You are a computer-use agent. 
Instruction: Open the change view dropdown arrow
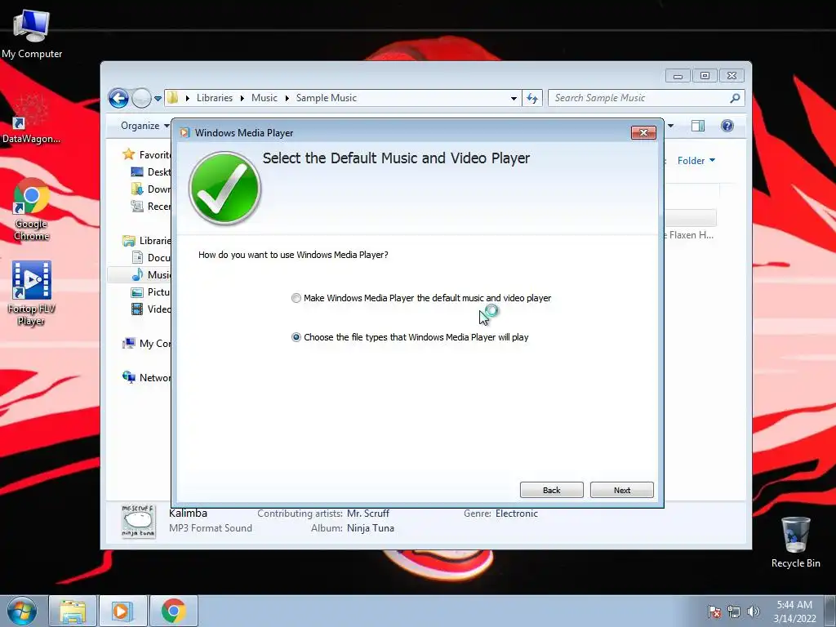(x=671, y=126)
